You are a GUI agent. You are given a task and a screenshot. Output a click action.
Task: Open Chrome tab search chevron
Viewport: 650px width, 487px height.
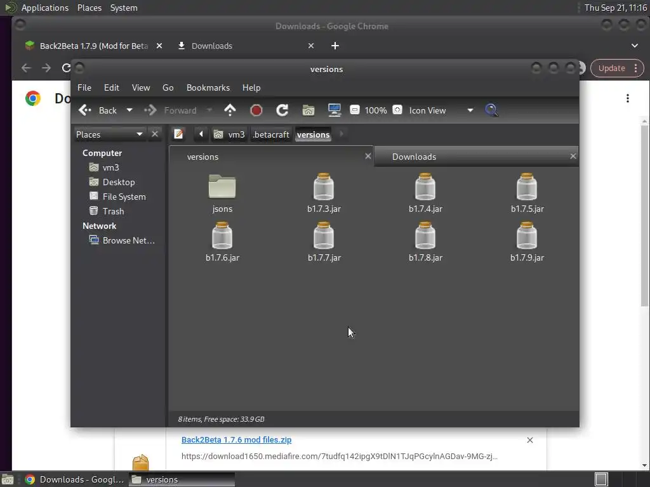635,46
